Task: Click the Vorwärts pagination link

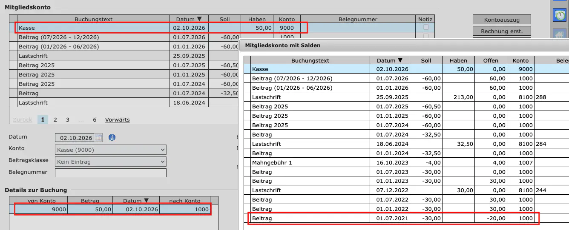Action: pos(117,119)
